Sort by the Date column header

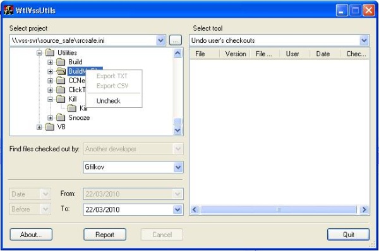(325, 54)
